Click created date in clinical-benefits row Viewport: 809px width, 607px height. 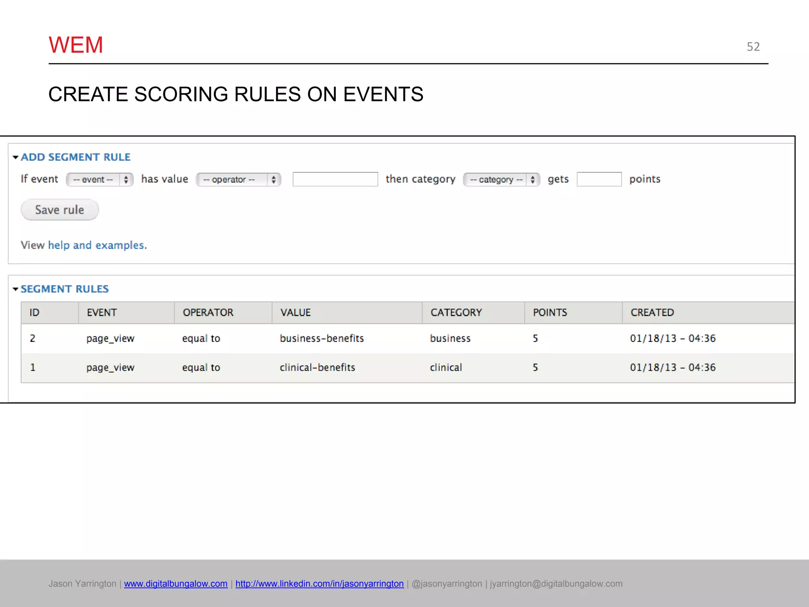point(673,368)
